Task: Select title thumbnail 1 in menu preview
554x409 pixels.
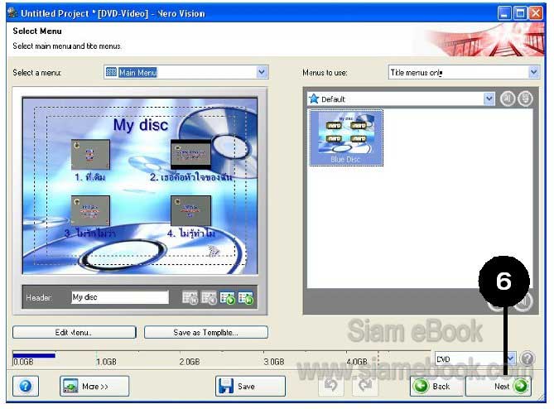Action: tap(90, 154)
